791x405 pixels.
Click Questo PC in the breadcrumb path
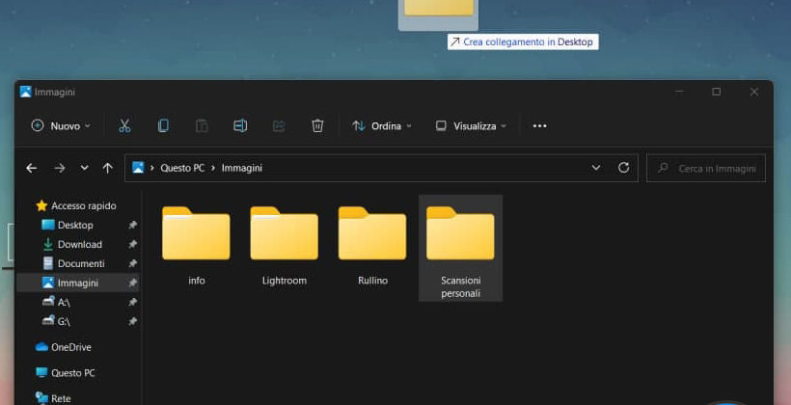coord(182,168)
